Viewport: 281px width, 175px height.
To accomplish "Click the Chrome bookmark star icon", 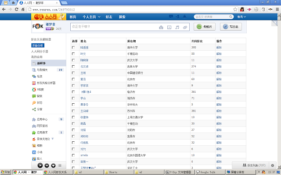I will point(235,9).
